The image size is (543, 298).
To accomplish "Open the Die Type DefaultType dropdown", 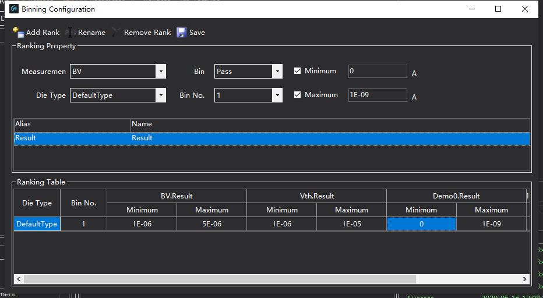I will pyautogui.click(x=160, y=95).
